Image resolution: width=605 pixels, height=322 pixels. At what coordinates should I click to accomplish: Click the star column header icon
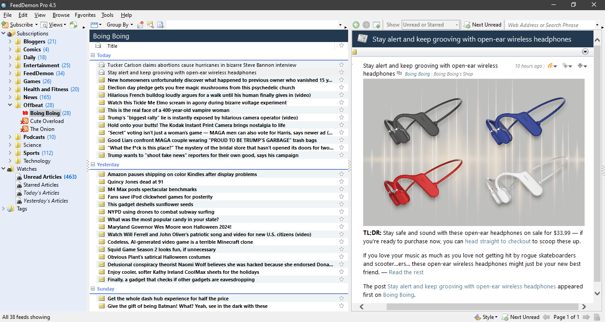(x=341, y=46)
